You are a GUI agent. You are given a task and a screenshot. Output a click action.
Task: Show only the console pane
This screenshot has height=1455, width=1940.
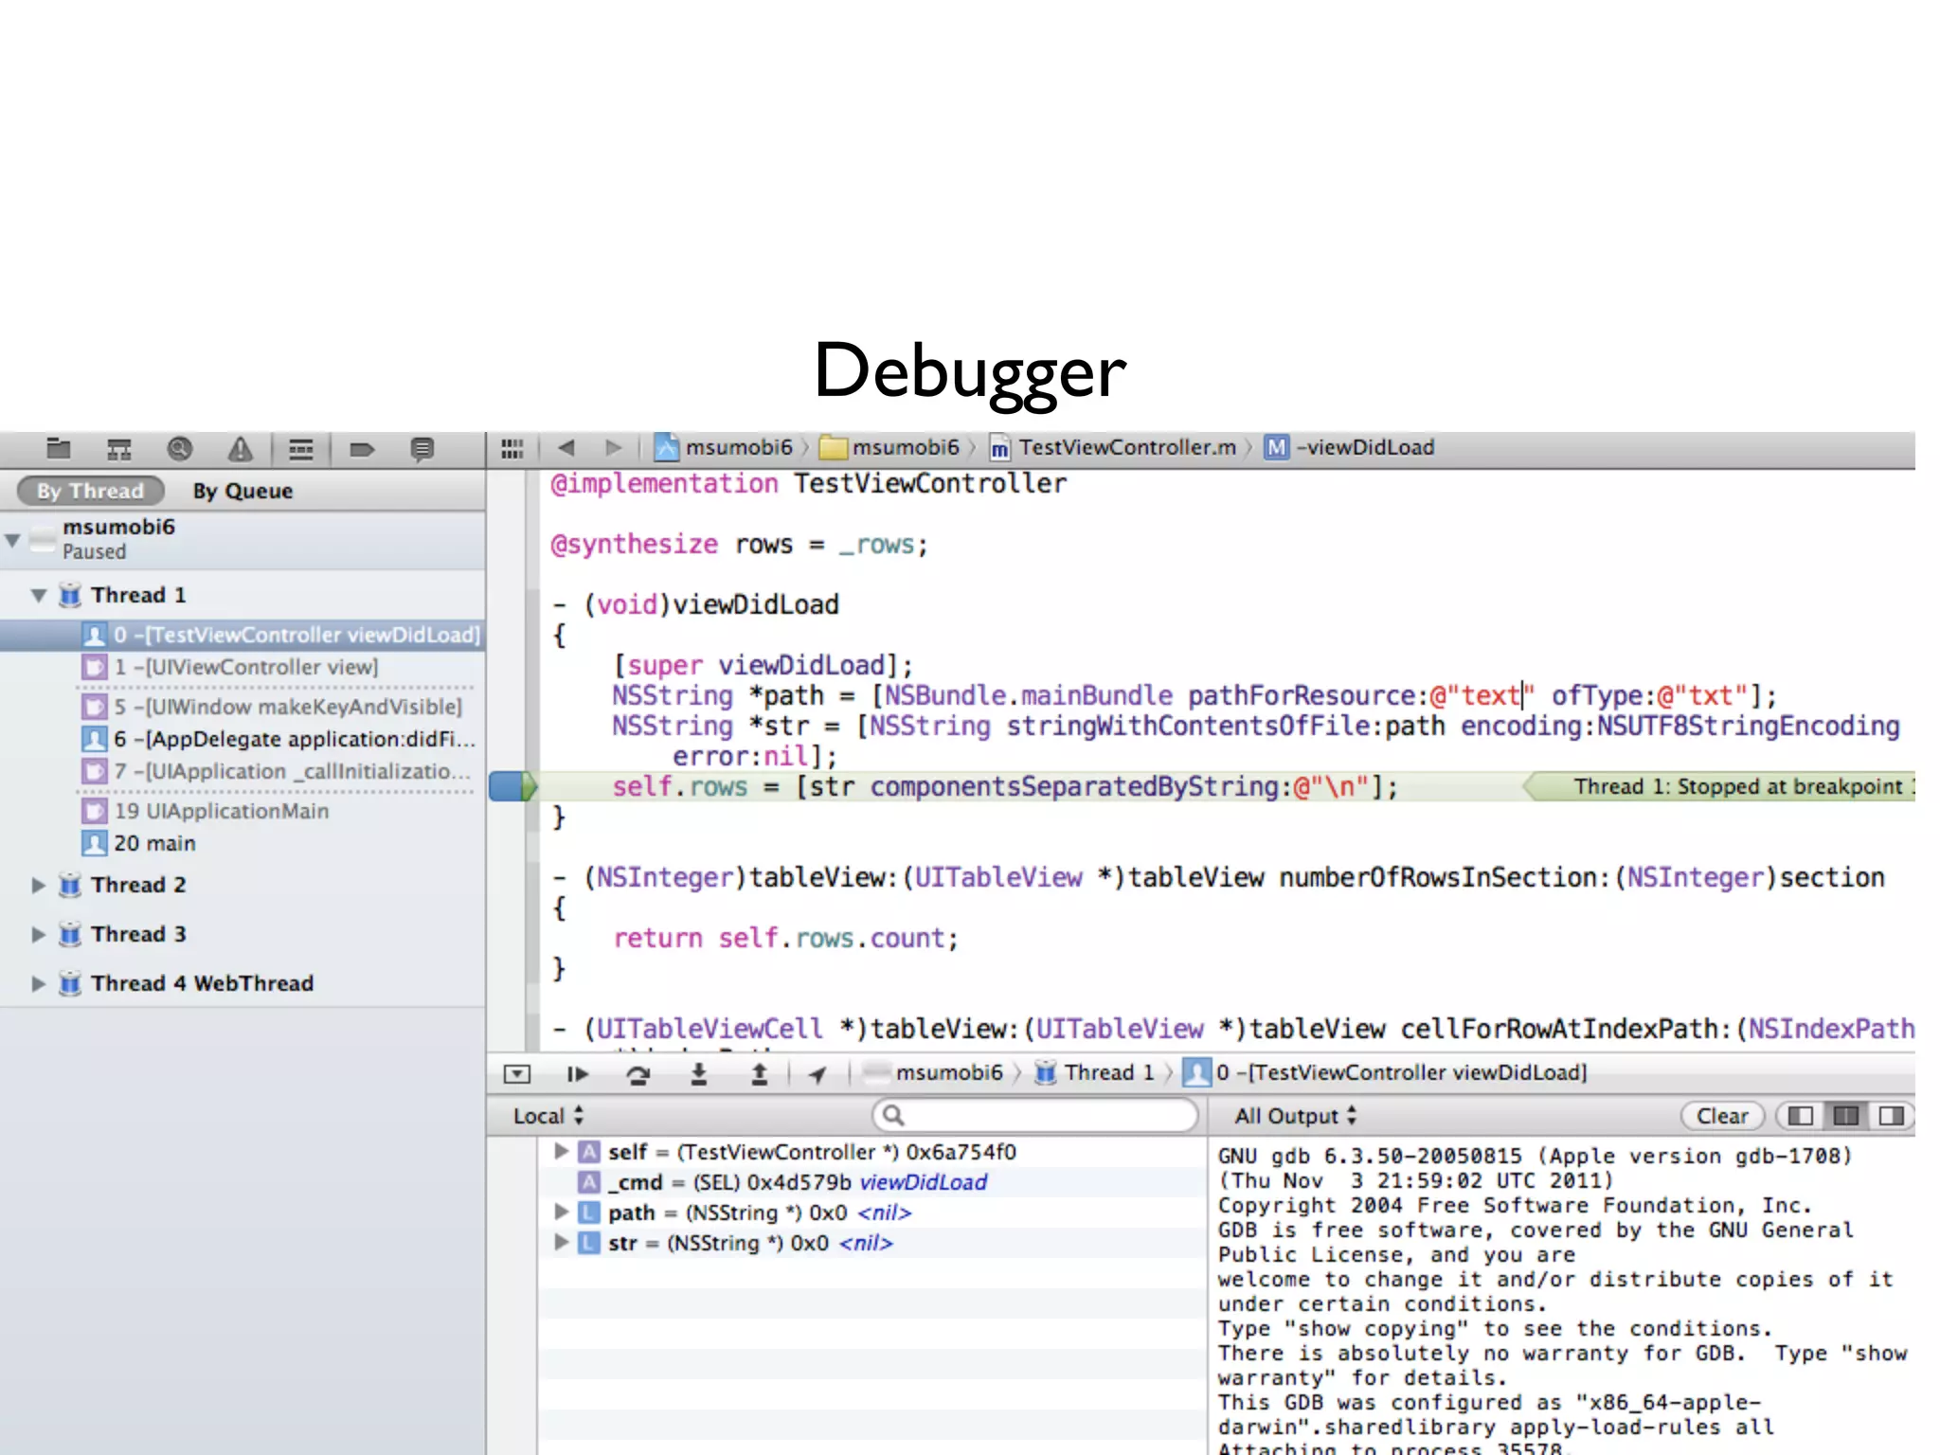pos(1891,1116)
